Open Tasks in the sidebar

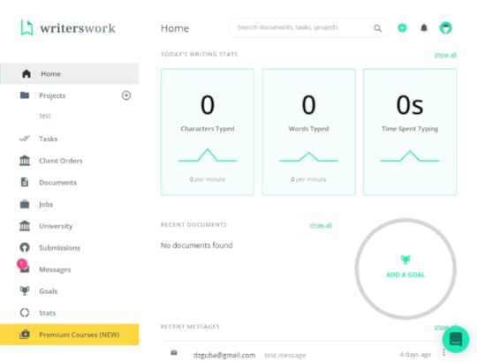tap(48, 139)
